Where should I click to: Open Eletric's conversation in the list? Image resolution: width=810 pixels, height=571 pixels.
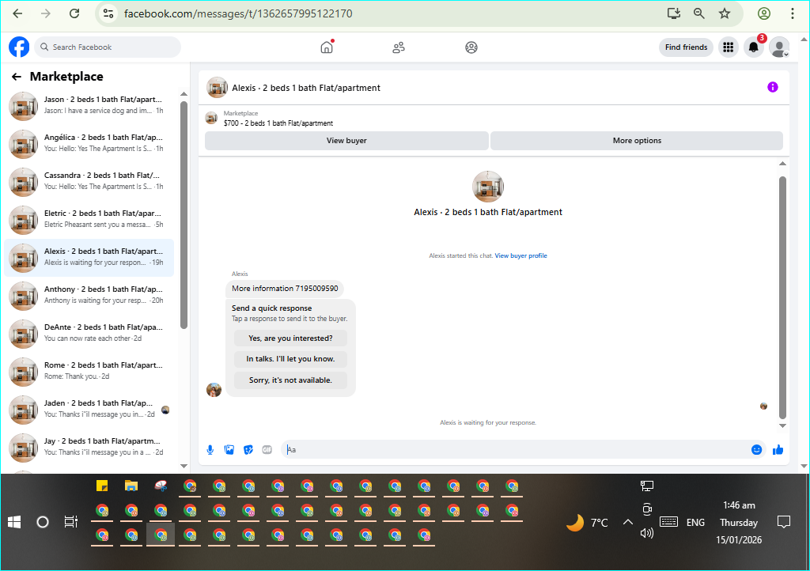[89, 219]
